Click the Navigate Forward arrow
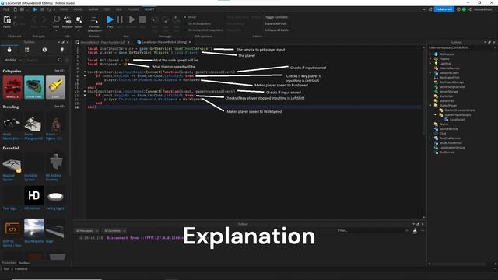Image resolution: width=498 pixels, height=280 pixels. point(44,20)
